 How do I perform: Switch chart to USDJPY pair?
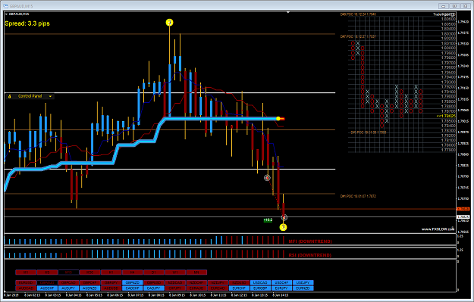click(303, 282)
